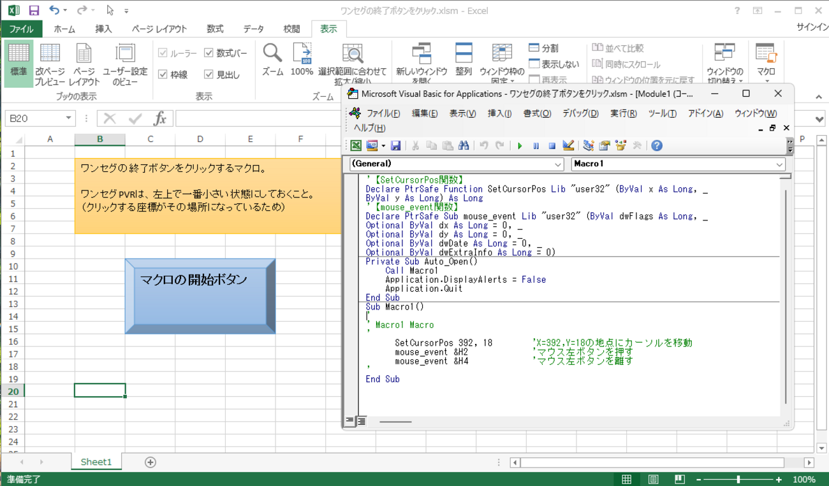Open Object Browser in VBA toolbar
This screenshot has width=829, height=486.
[x=620, y=146]
